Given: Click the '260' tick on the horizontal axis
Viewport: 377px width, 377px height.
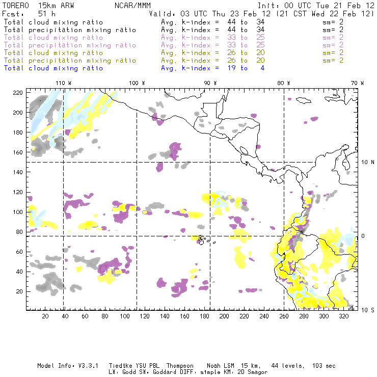Looking at the screenshot, I should pyautogui.click(x=284, y=316).
